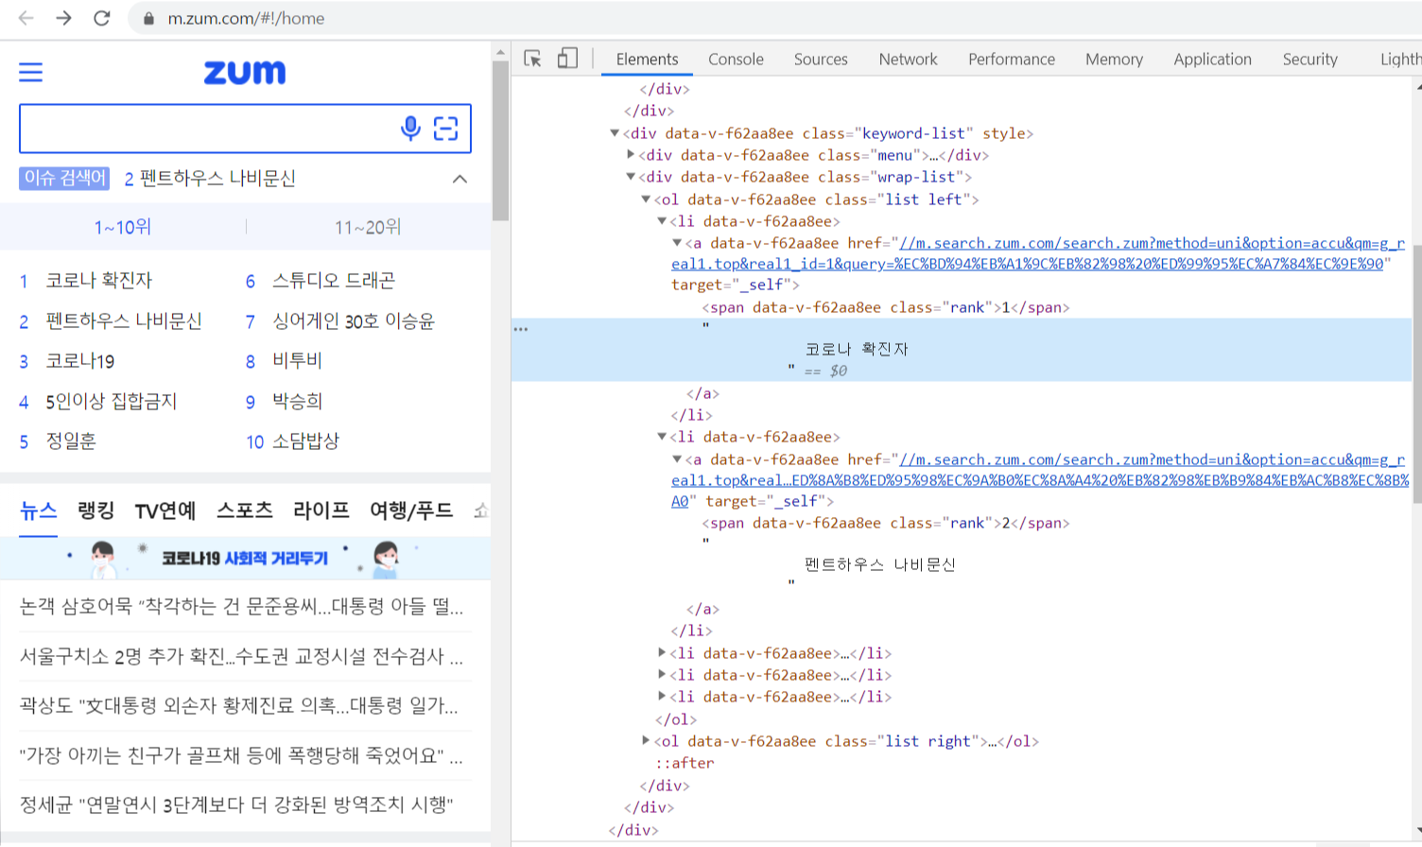Open headline starting with 정세균

tap(236, 805)
